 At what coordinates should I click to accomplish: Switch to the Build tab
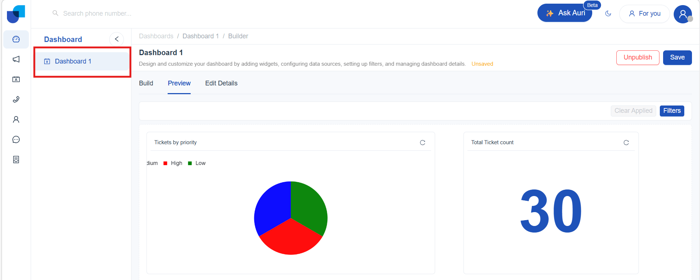tap(146, 83)
